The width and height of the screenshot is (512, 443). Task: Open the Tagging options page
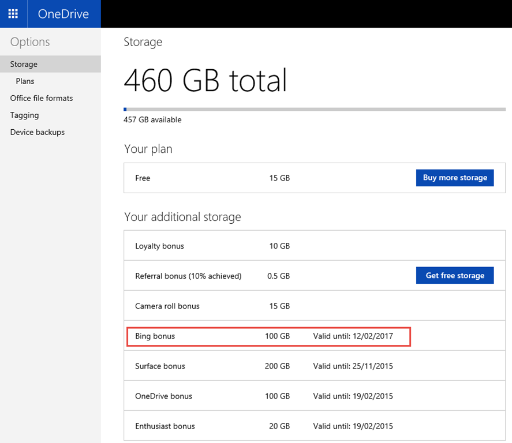[x=24, y=115]
